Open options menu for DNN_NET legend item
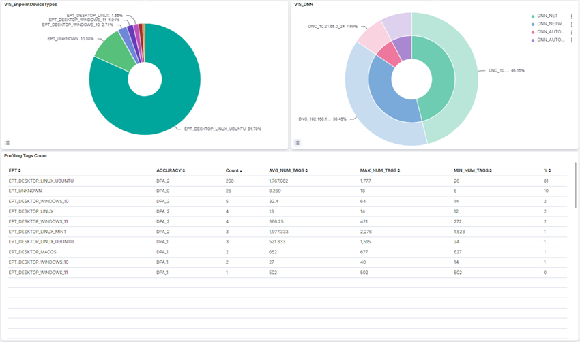The width and height of the screenshot is (580, 342). (571, 16)
